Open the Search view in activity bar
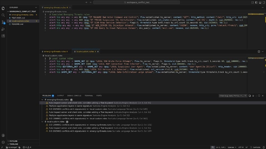Viewport: 266px width, 149px height. point(3,15)
